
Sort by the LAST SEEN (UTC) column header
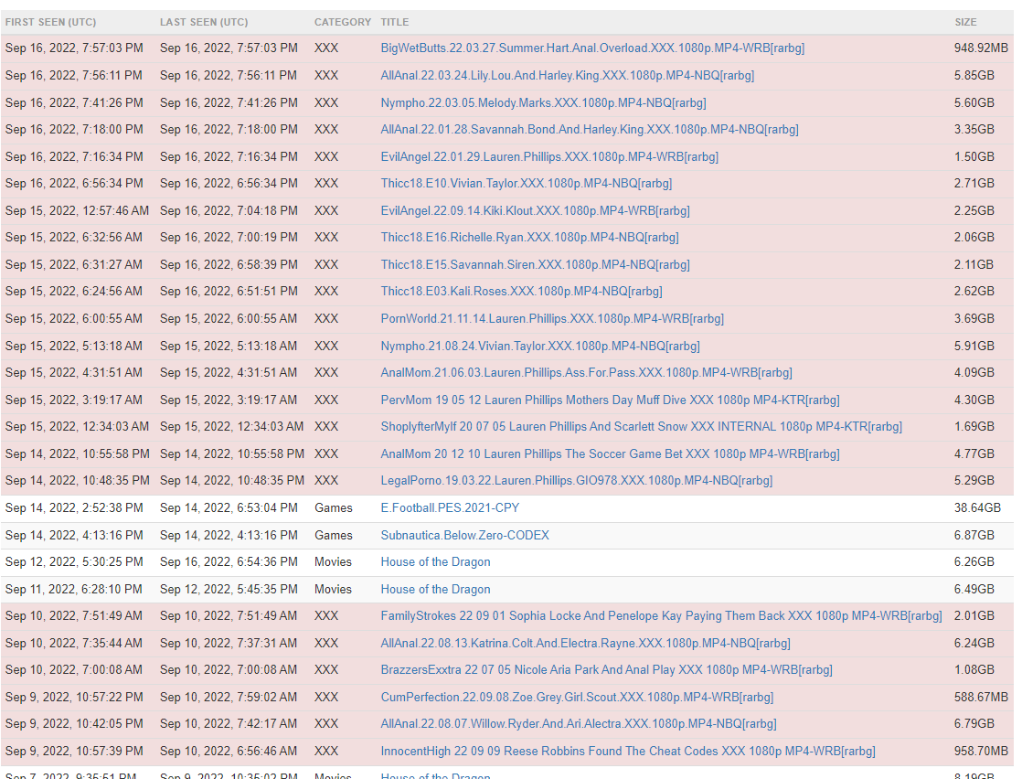[x=204, y=22]
